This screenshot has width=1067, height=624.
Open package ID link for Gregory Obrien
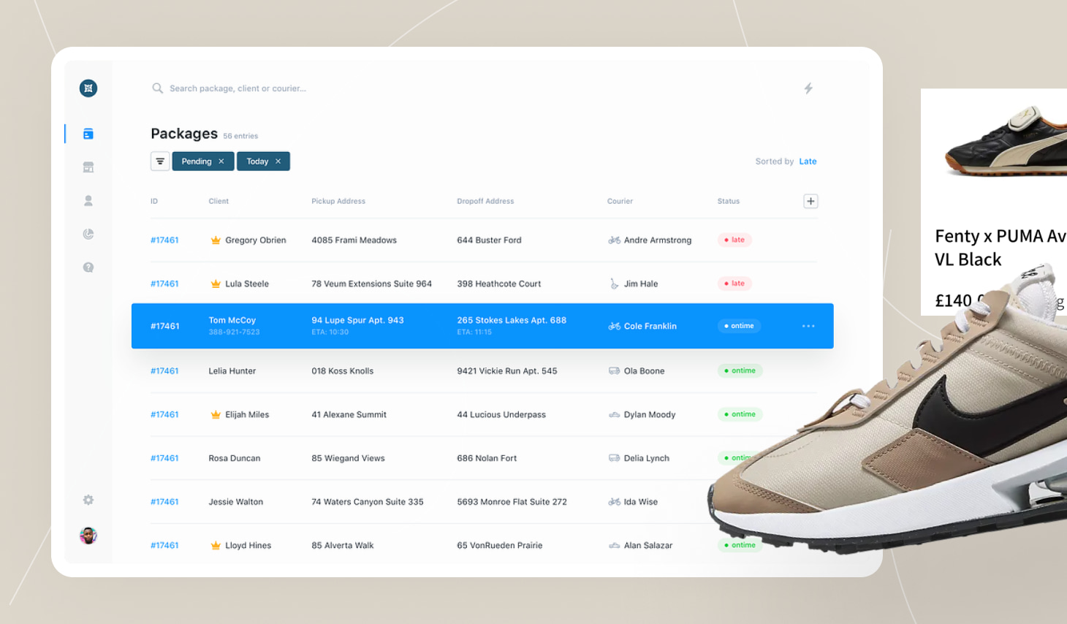tap(164, 240)
